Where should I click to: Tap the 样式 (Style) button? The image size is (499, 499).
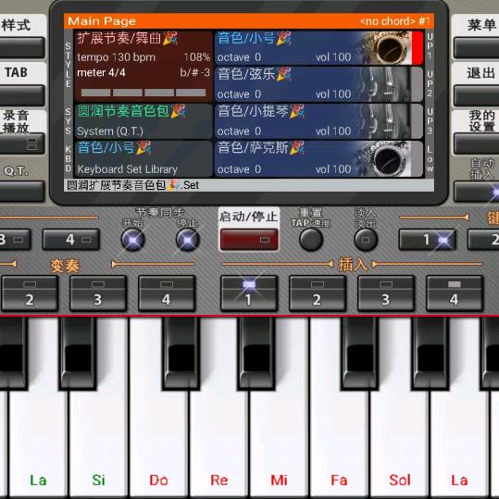click(x=21, y=47)
